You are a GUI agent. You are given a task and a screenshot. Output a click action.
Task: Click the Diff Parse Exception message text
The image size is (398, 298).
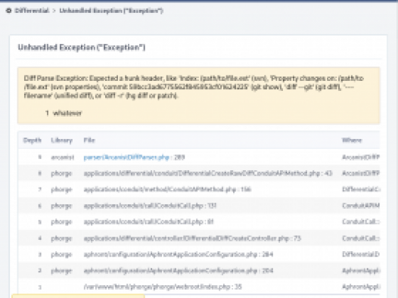point(194,87)
